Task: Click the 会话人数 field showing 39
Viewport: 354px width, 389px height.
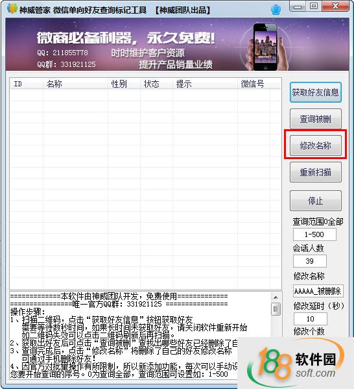Action: click(x=310, y=261)
